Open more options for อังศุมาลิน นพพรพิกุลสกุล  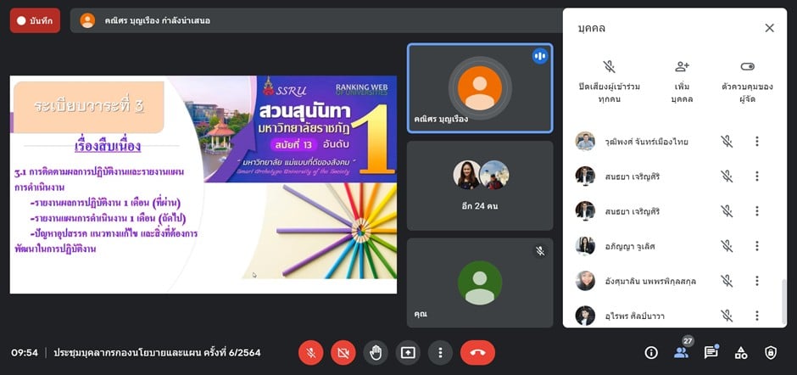pyautogui.click(x=757, y=281)
